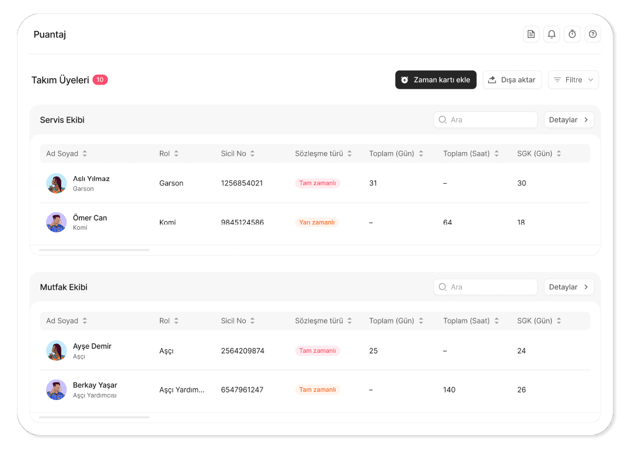Click Mutfak Ekibi horizontal scrollbar
This screenshot has width=631, height=449.
94,417
